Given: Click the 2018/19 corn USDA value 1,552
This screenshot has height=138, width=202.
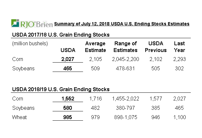Looking at the screenshot, I should tap(68, 99).
